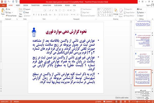The width and height of the screenshot is (154, 103).
Task: Toggle Bold formatting
Action: point(34,15)
